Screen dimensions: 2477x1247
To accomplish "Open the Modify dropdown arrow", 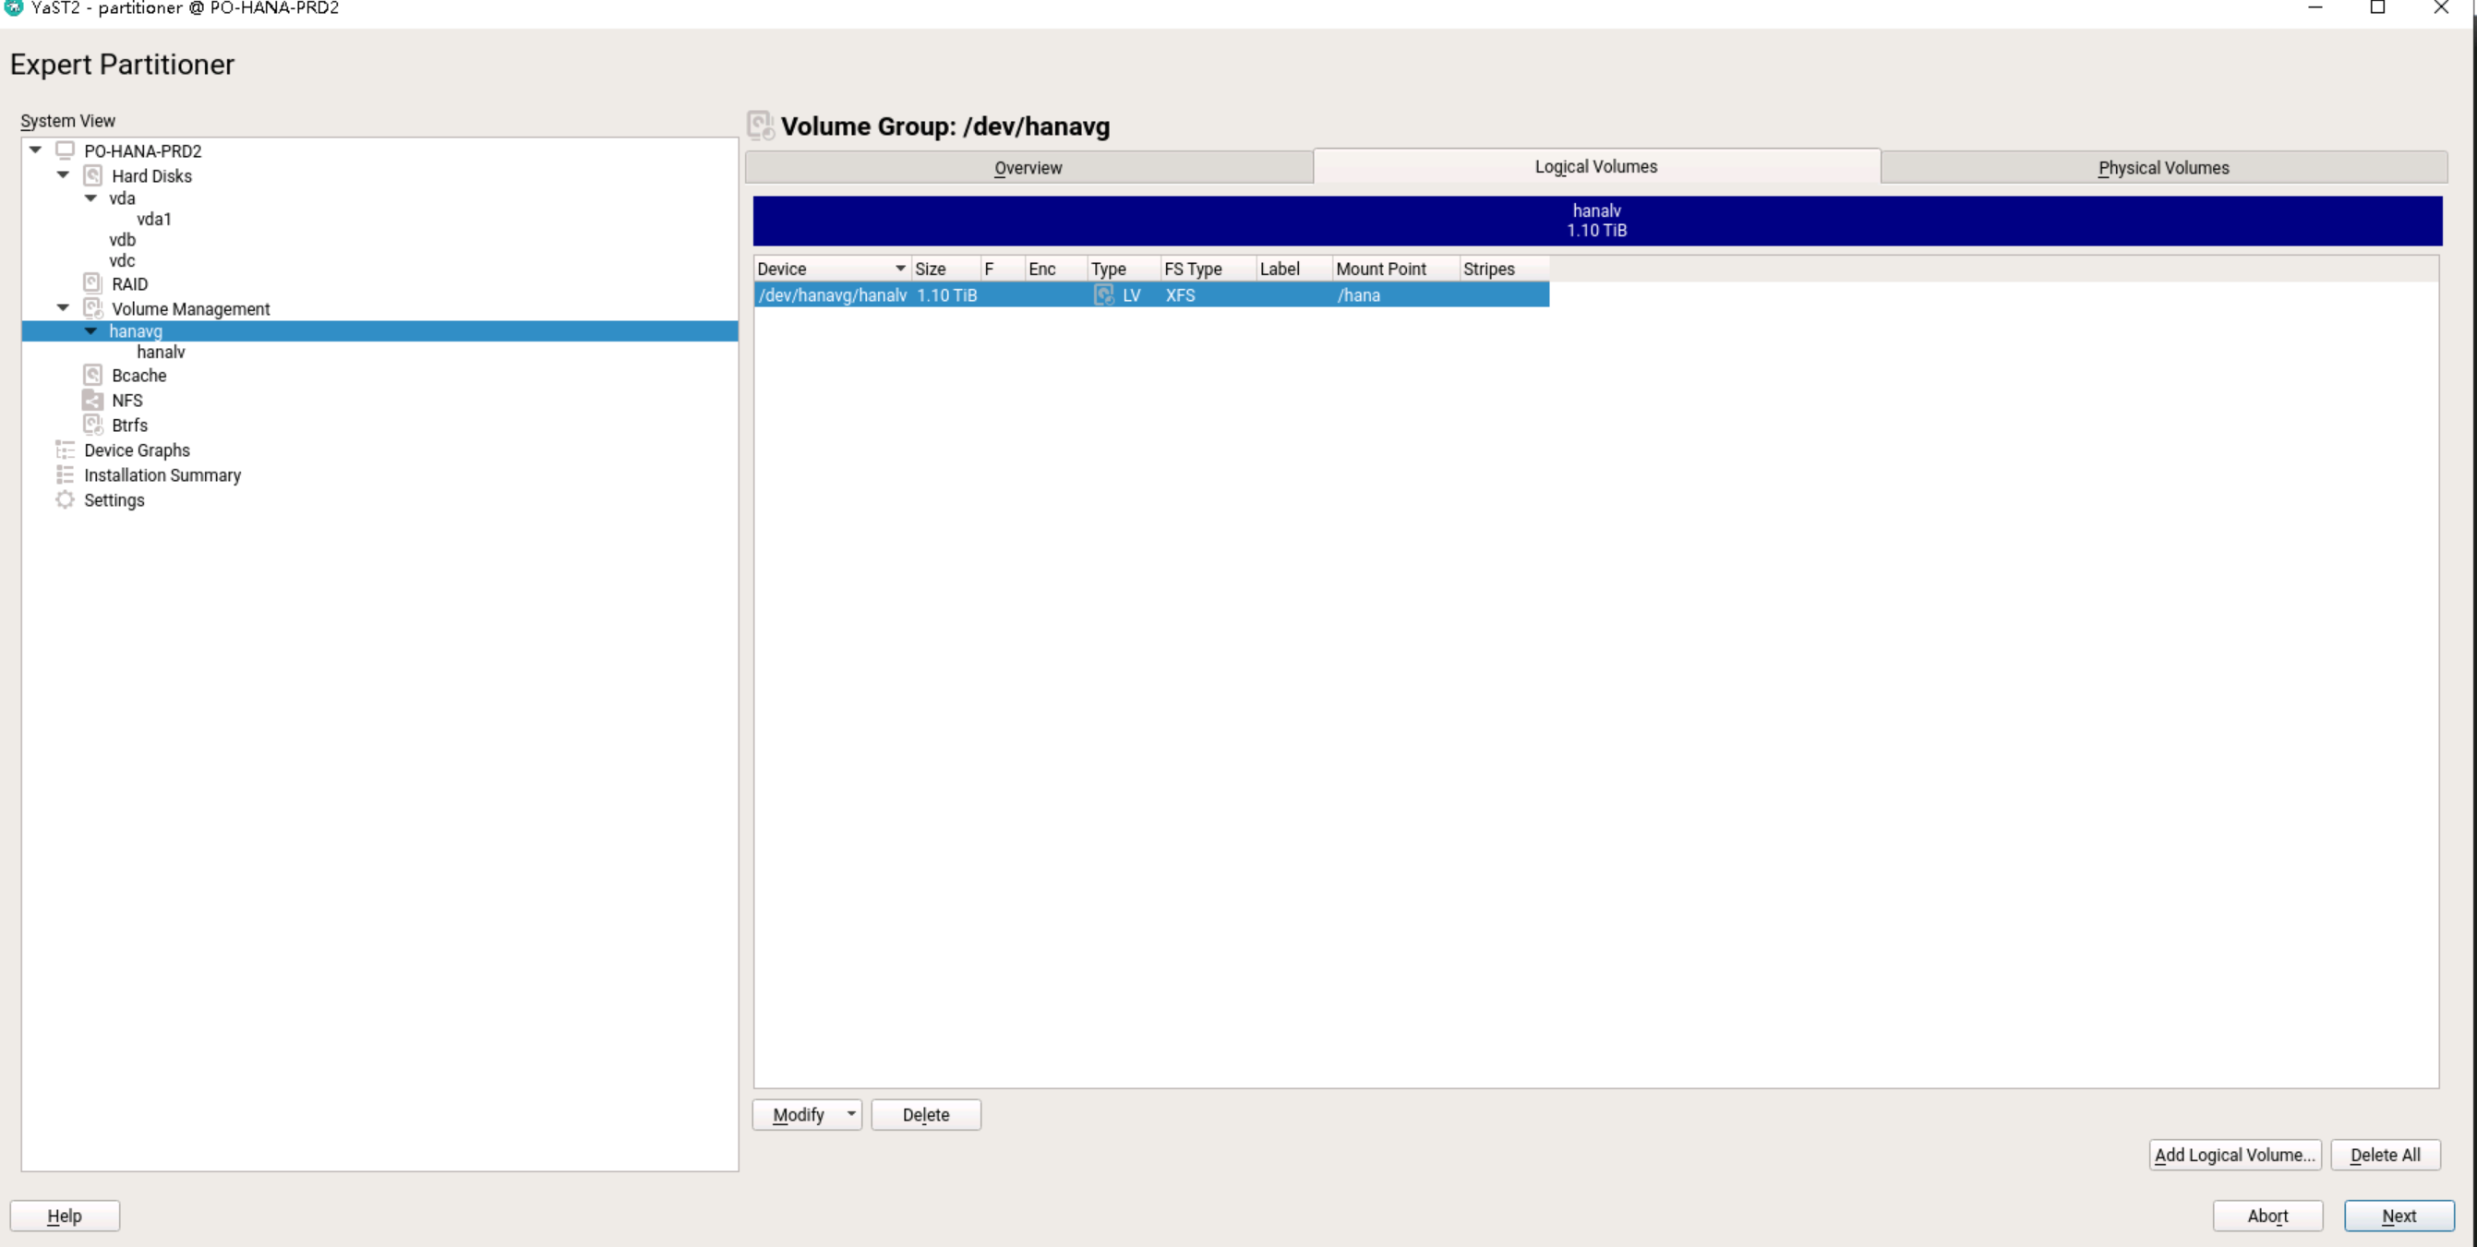I will (x=851, y=1114).
